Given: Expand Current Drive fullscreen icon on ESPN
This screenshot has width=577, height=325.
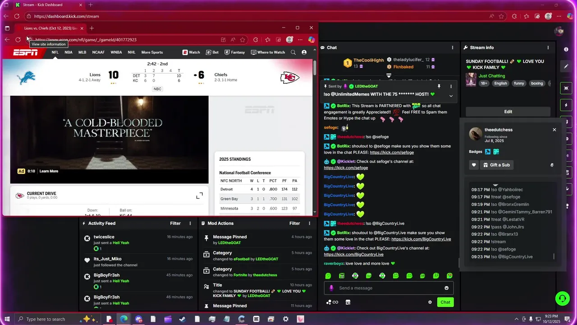Looking at the screenshot, I should click(199, 195).
